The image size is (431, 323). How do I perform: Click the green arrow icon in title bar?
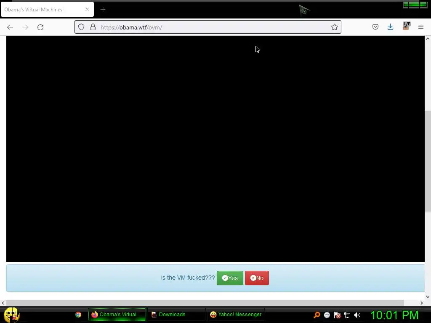pos(304,11)
